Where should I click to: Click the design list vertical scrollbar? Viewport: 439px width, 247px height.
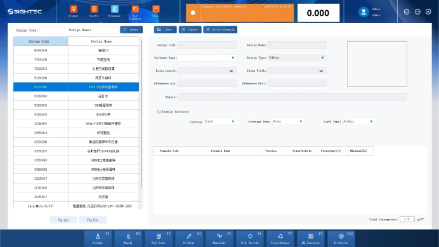(141, 114)
